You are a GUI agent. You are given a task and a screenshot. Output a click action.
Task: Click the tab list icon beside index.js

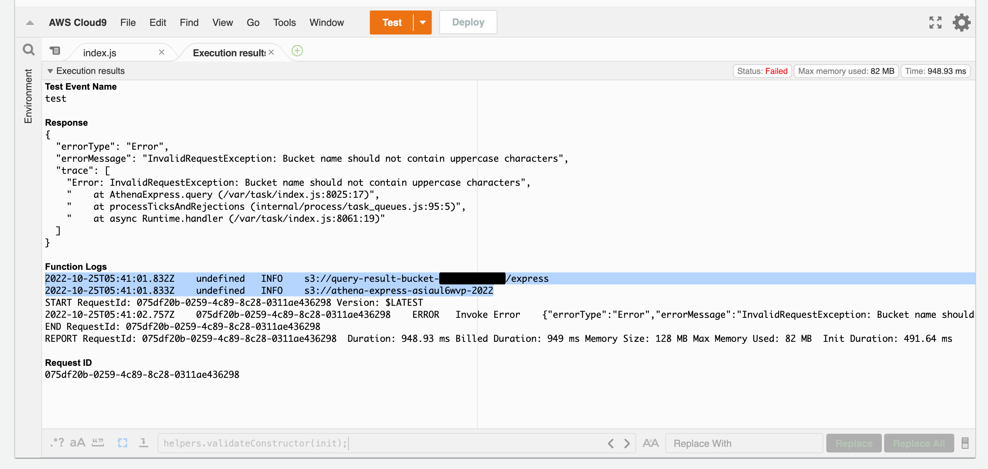click(55, 51)
